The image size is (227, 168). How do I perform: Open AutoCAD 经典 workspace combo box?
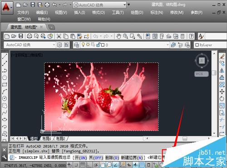(30, 45)
